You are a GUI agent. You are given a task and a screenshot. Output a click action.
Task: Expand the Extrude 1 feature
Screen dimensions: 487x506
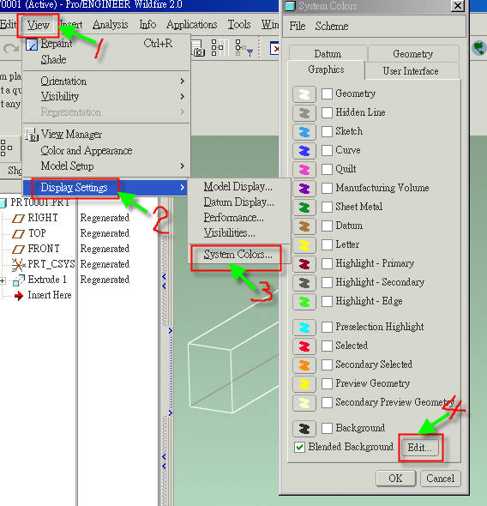(3, 280)
